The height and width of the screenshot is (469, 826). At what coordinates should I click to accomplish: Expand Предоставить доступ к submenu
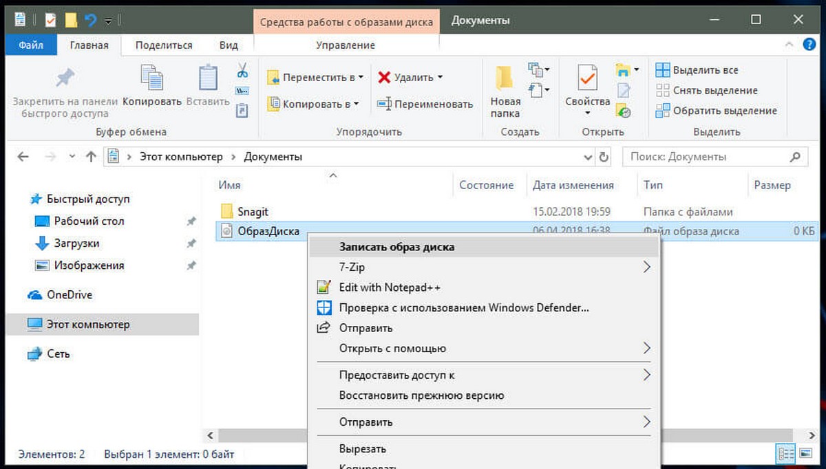(x=646, y=375)
